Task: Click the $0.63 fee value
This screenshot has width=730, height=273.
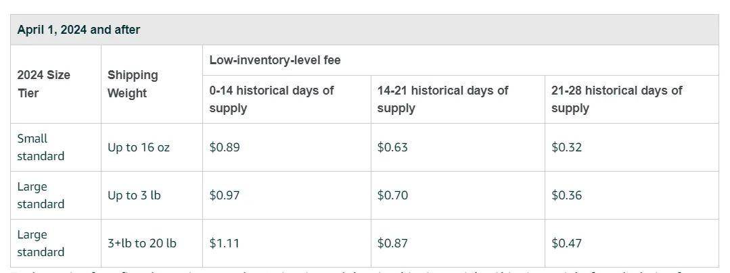Action: (392, 147)
